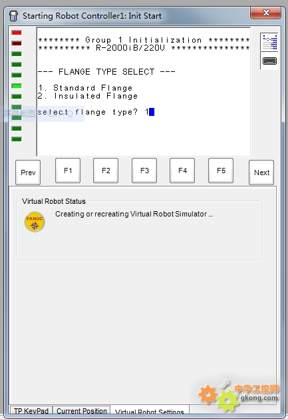The width and height of the screenshot is (288, 419).
Task: Click the bright red status LED at top
Action: tap(17, 33)
